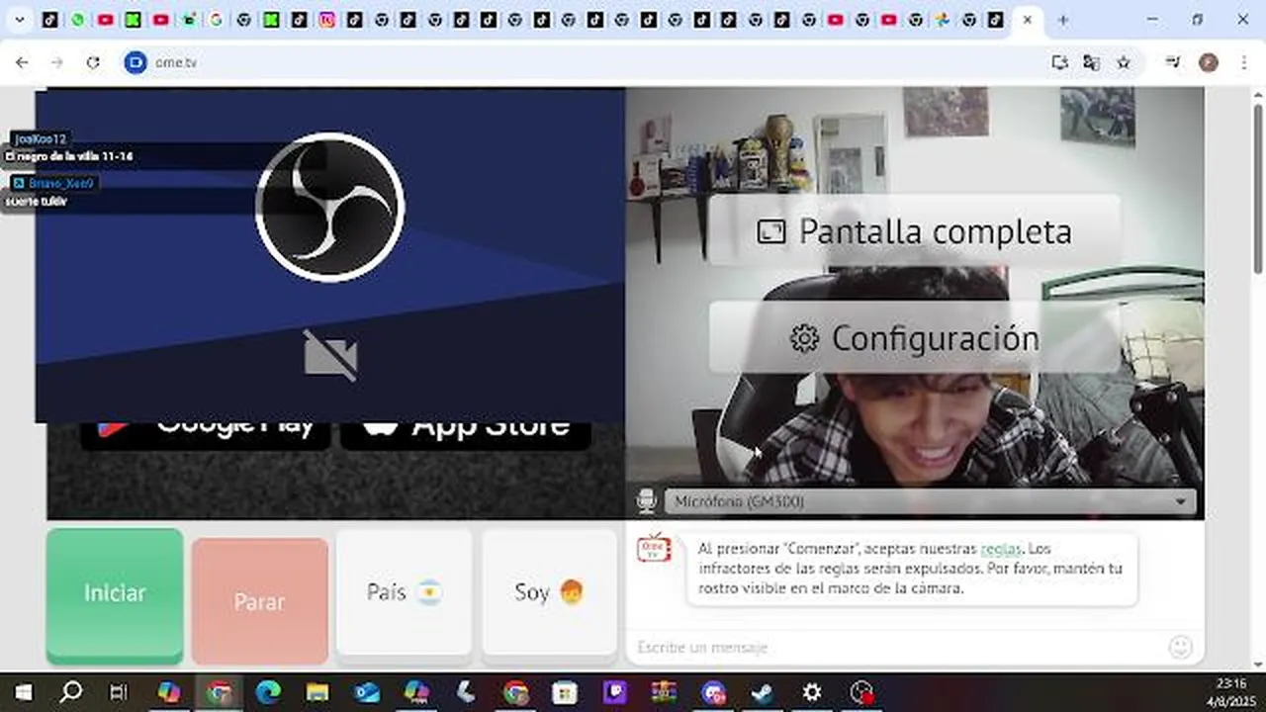Click the Ome TV logo in chat
Viewport: 1266px width, 712px height.
pyautogui.click(x=654, y=548)
